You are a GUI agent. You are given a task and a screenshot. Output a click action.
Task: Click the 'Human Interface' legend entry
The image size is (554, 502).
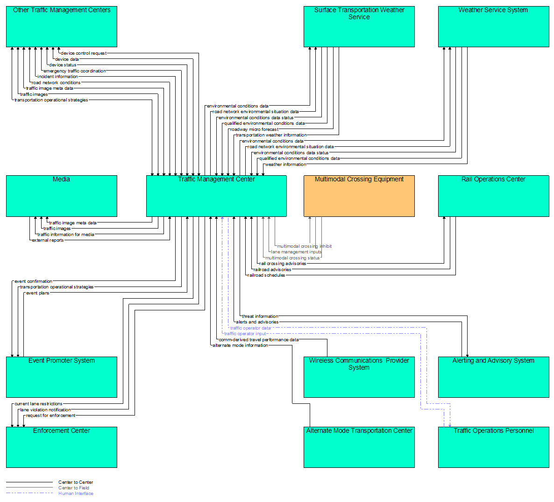click(x=76, y=494)
